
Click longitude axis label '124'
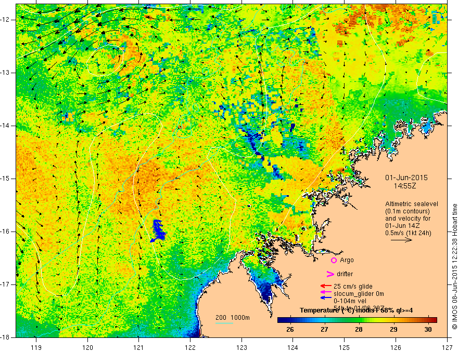point(293,347)
